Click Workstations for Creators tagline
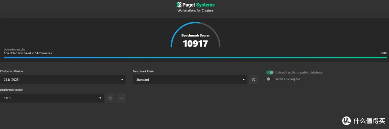Viewport: 389px width, 129px height. pyautogui.click(x=196, y=11)
